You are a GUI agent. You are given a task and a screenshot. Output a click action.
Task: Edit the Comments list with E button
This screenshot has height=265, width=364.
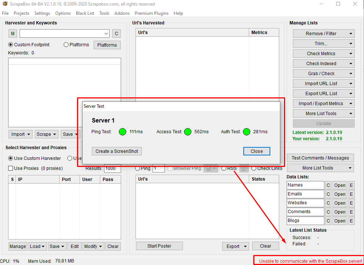click(x=351, y=212)
